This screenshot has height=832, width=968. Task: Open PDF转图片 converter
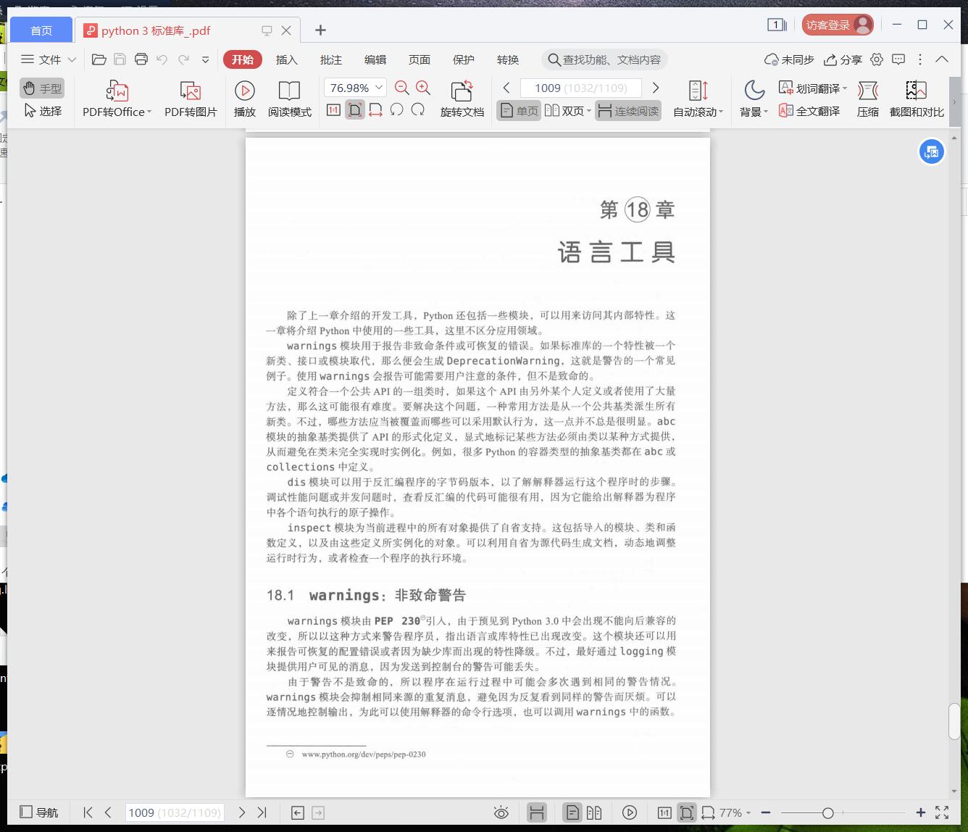191,99
